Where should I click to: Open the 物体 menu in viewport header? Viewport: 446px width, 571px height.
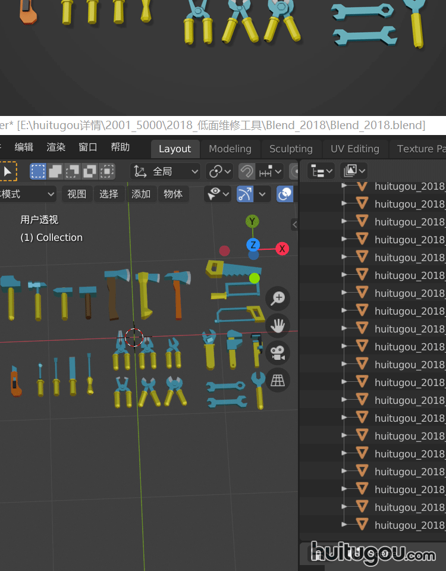(x=173, y=194)
